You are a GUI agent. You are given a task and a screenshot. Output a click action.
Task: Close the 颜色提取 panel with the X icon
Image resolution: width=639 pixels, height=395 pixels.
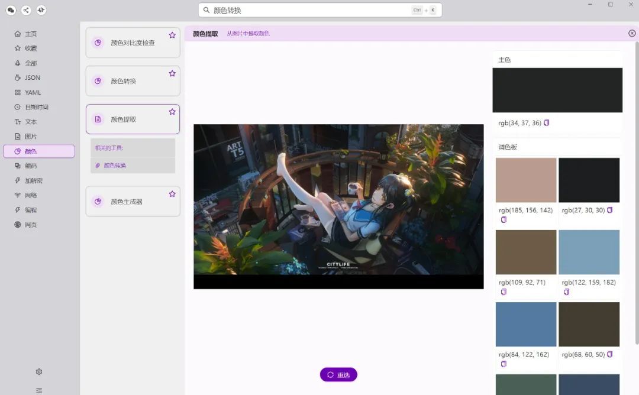pos(632,34)
